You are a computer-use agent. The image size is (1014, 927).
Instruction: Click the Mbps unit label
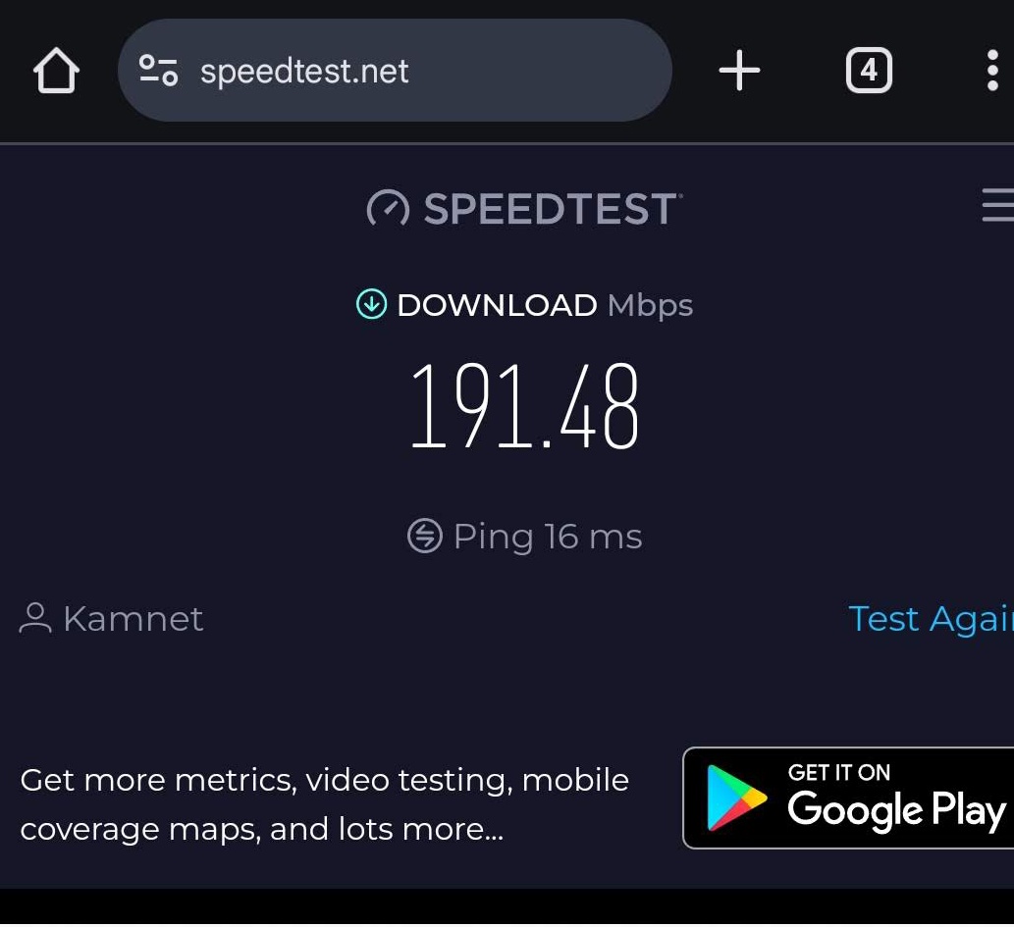[x=650, y=306]
